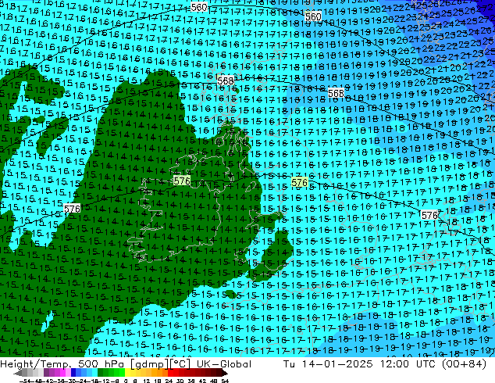Click the '[°C]' unit label

point(180,364)
